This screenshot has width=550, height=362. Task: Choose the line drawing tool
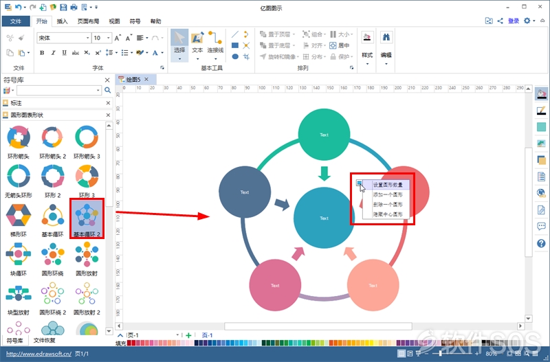(x=235, y=34)
